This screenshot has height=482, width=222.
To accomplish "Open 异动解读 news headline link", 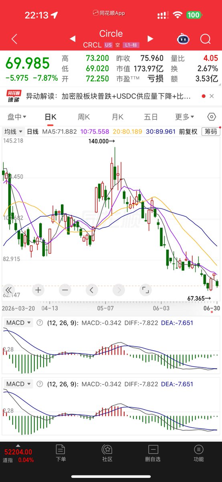I will pyautogui.click(x=108, y=96).
